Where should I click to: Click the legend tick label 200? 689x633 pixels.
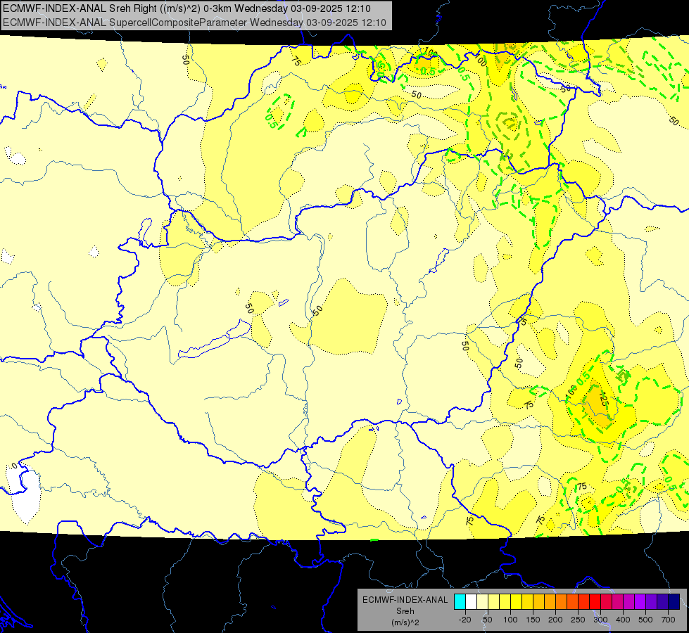[555, 620]
